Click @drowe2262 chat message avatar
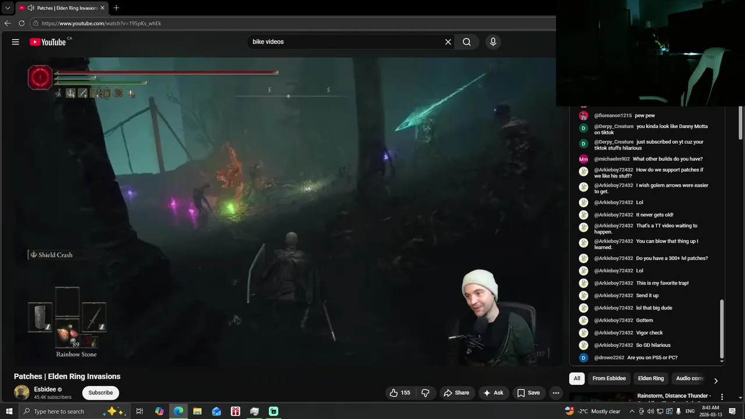Viewport: 745px width, 419px height. [583, 357]
